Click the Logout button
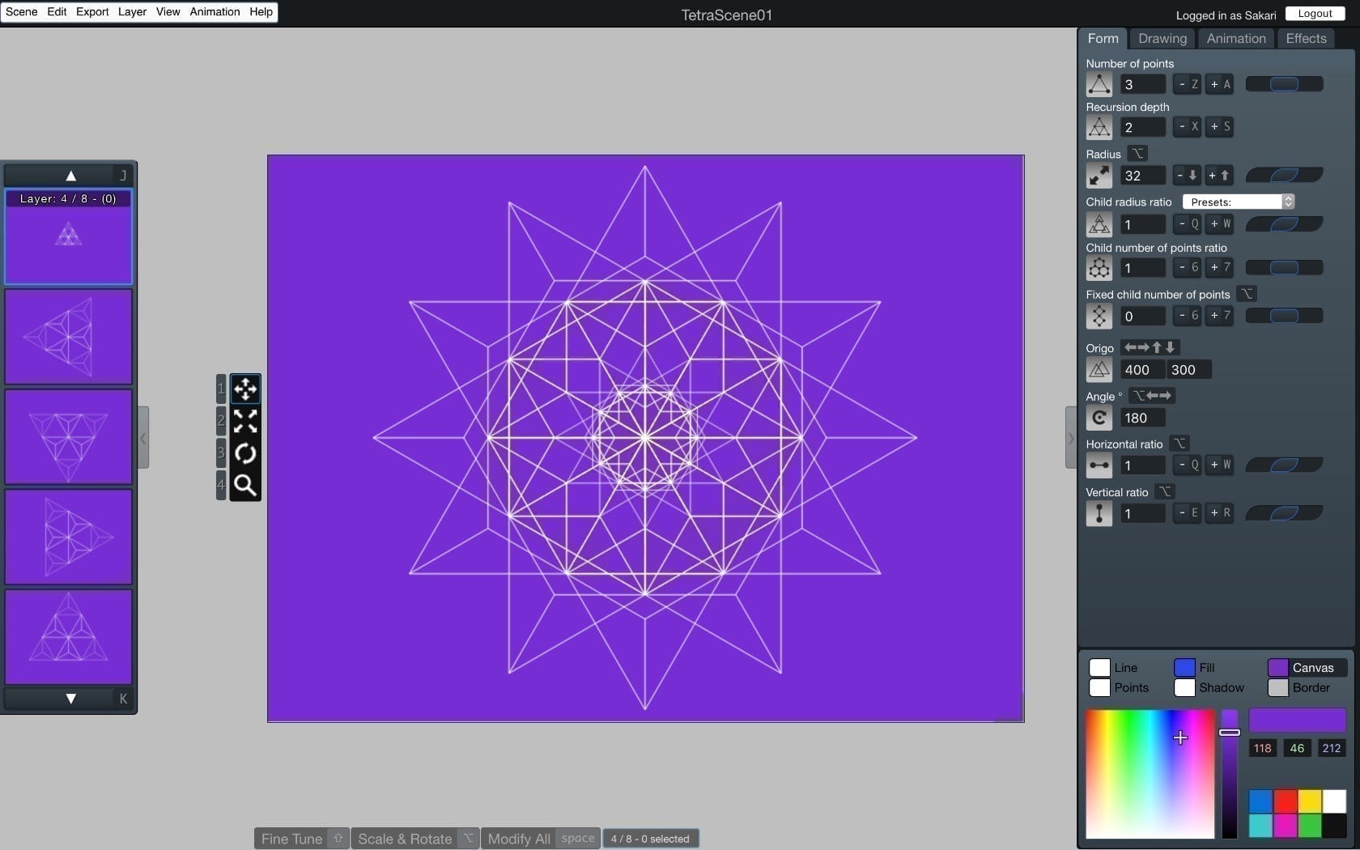This screenshot has width=1360, height=850. click(1315, 14)
